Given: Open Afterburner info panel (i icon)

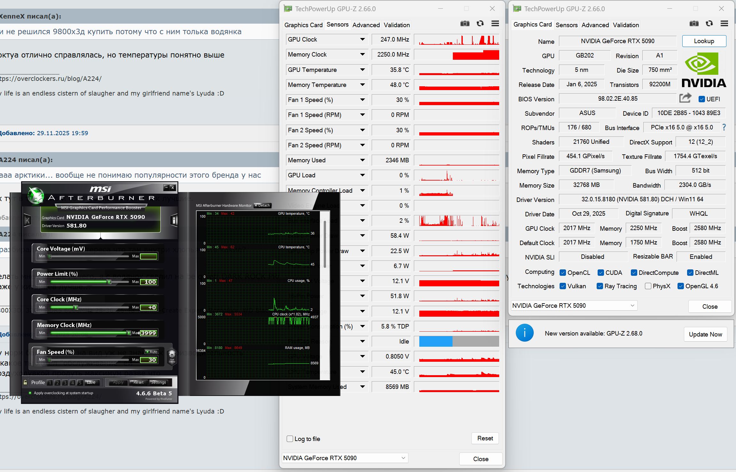Looking at the screenshot, I should click(x=174, y=220).
